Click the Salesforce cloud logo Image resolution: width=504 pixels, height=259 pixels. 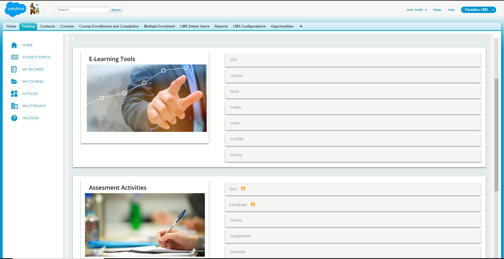click(x=16, y=9)
